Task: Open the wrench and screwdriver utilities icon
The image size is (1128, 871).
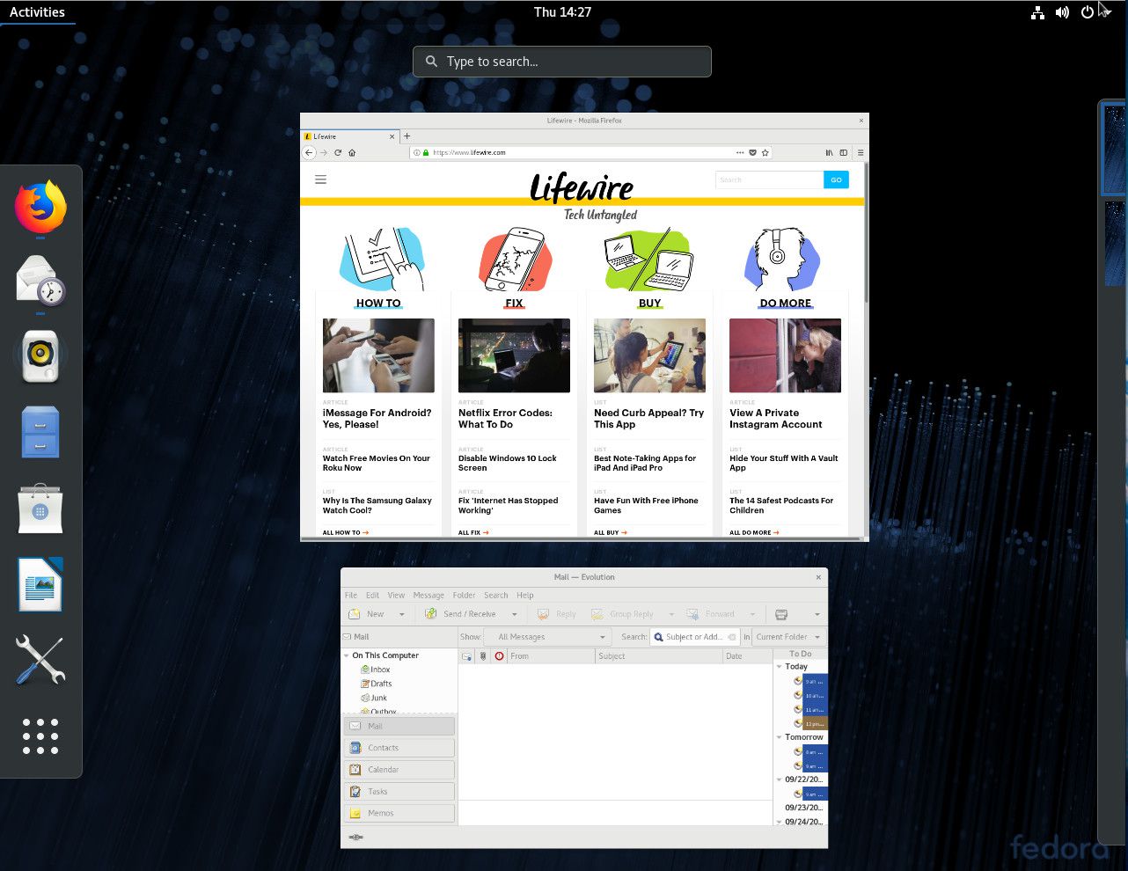Action: pos(40,660)
